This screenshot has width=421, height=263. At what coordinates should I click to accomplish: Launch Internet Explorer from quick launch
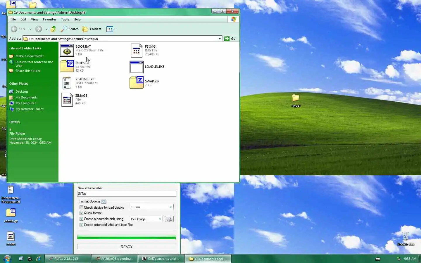(38, 259)
